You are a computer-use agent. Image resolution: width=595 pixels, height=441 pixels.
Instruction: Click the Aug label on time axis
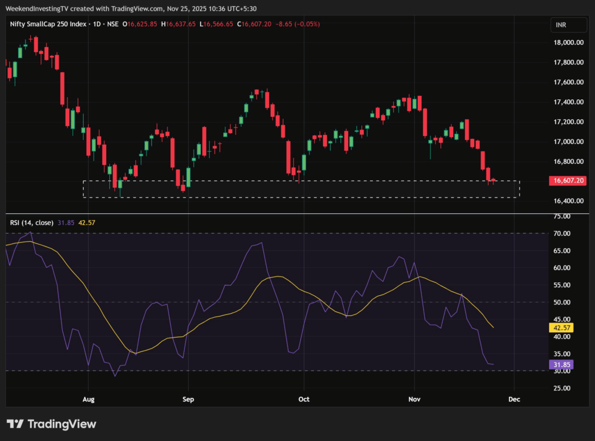88,399
